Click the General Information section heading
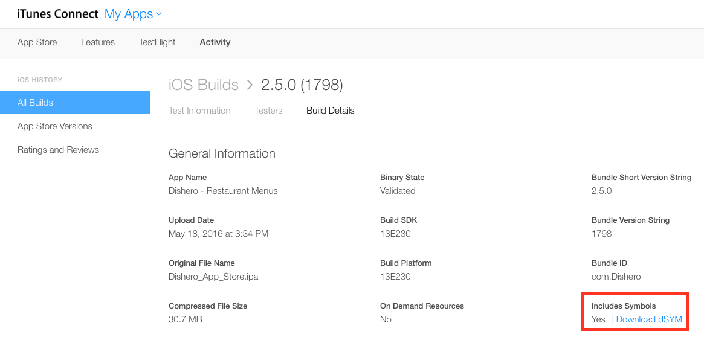This screenshot has height=340, width=704. [222, 153]
